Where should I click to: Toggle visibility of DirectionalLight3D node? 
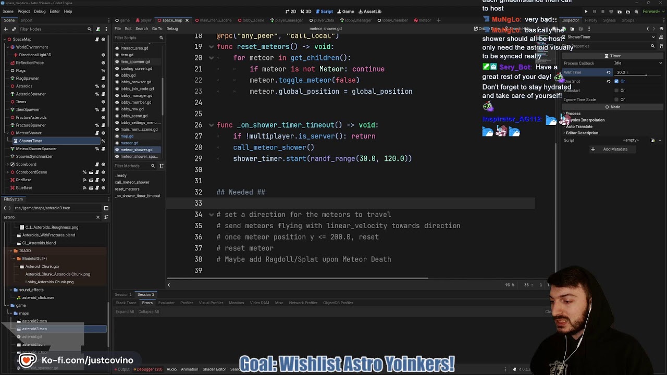click(103, 55)
